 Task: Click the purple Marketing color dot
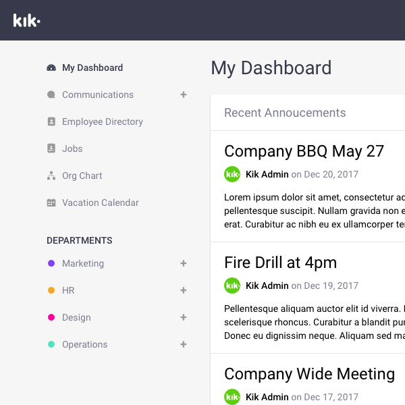click(x=51, y=263)
